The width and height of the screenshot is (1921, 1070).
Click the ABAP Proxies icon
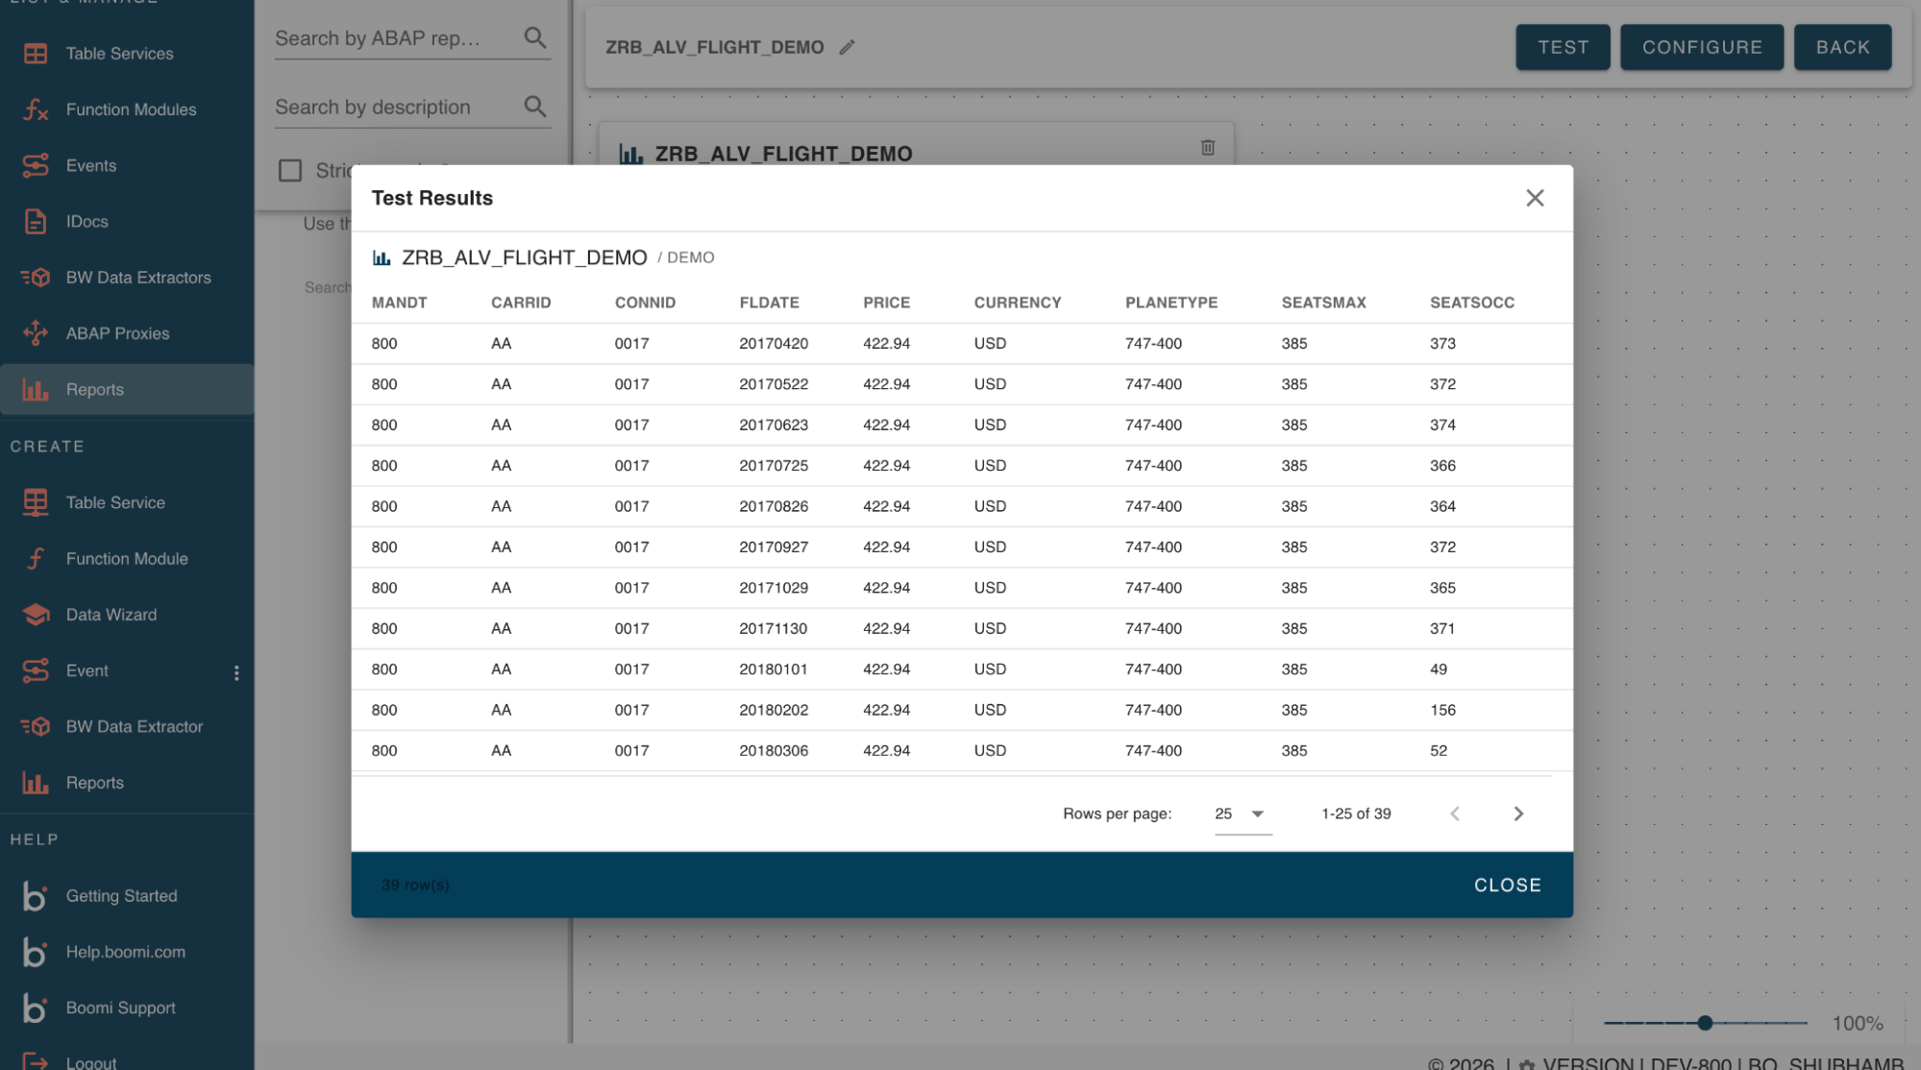point(36,333)
